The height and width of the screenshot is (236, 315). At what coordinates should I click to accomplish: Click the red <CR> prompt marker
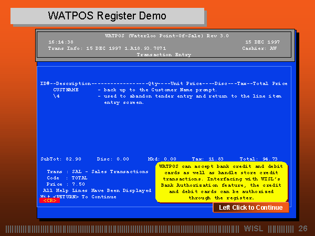(x=49, y=200)
